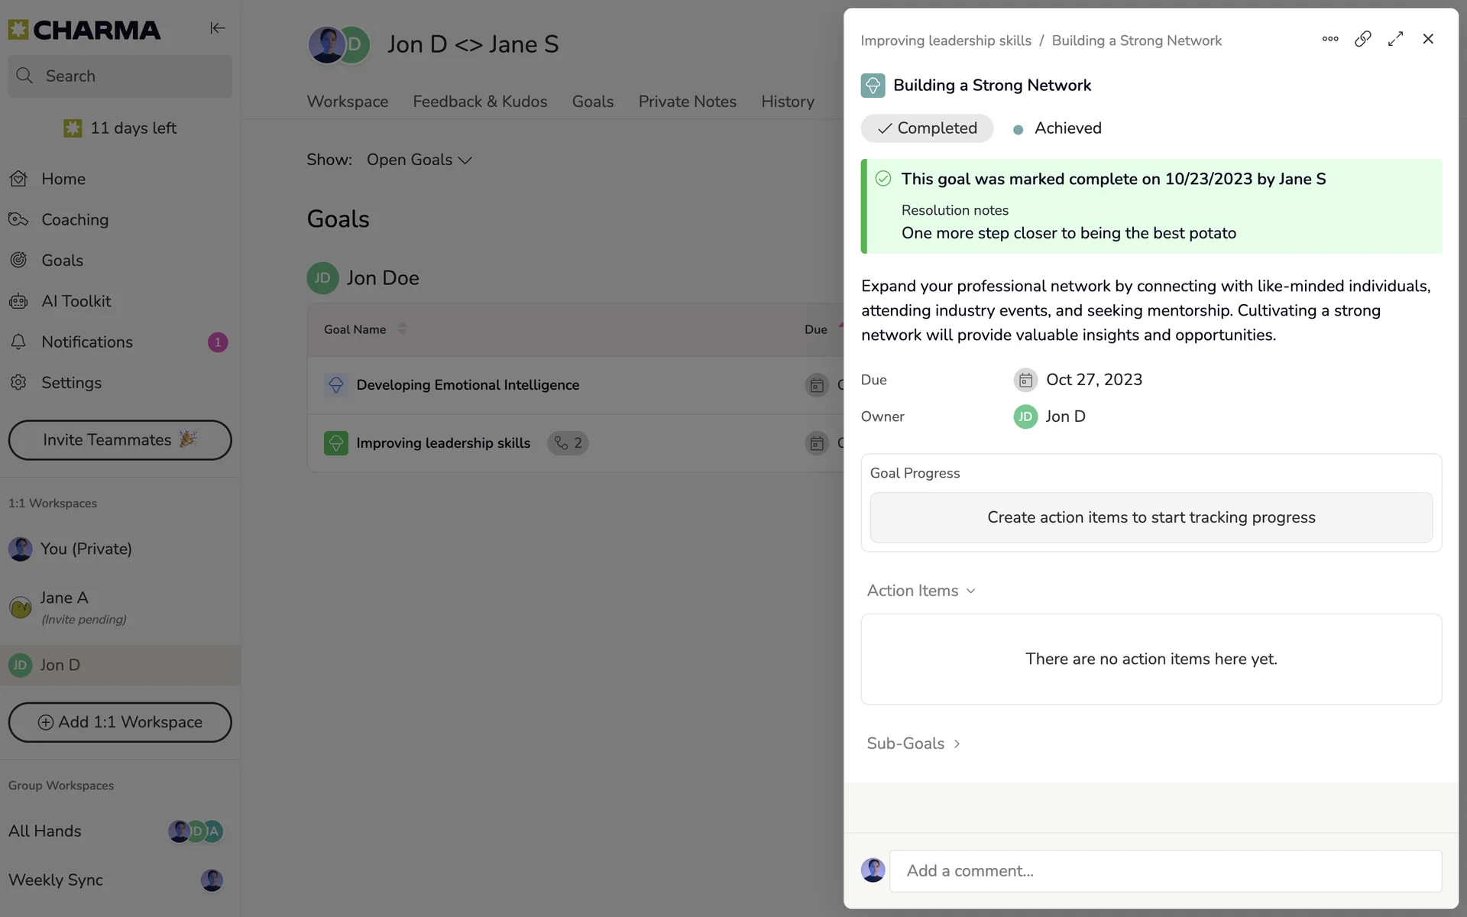This screenshot has height=917, width=1467.
Task: Click the Achieved status indicator
Action: pos(1058,128)
